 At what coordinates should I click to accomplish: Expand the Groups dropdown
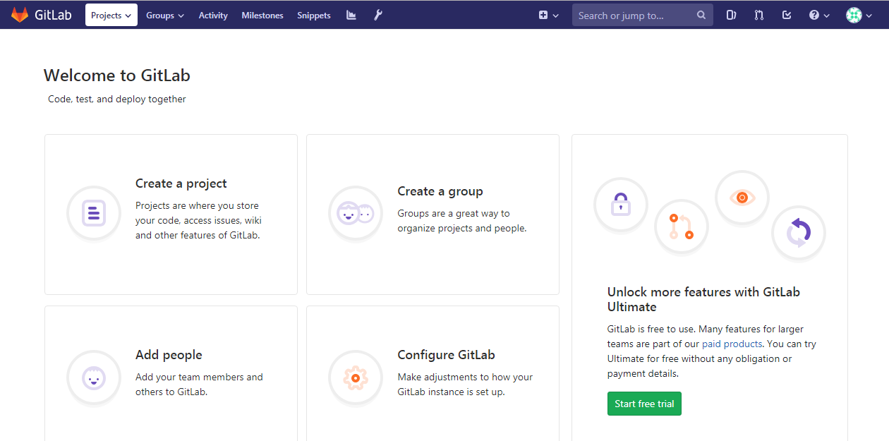point(165,15)
